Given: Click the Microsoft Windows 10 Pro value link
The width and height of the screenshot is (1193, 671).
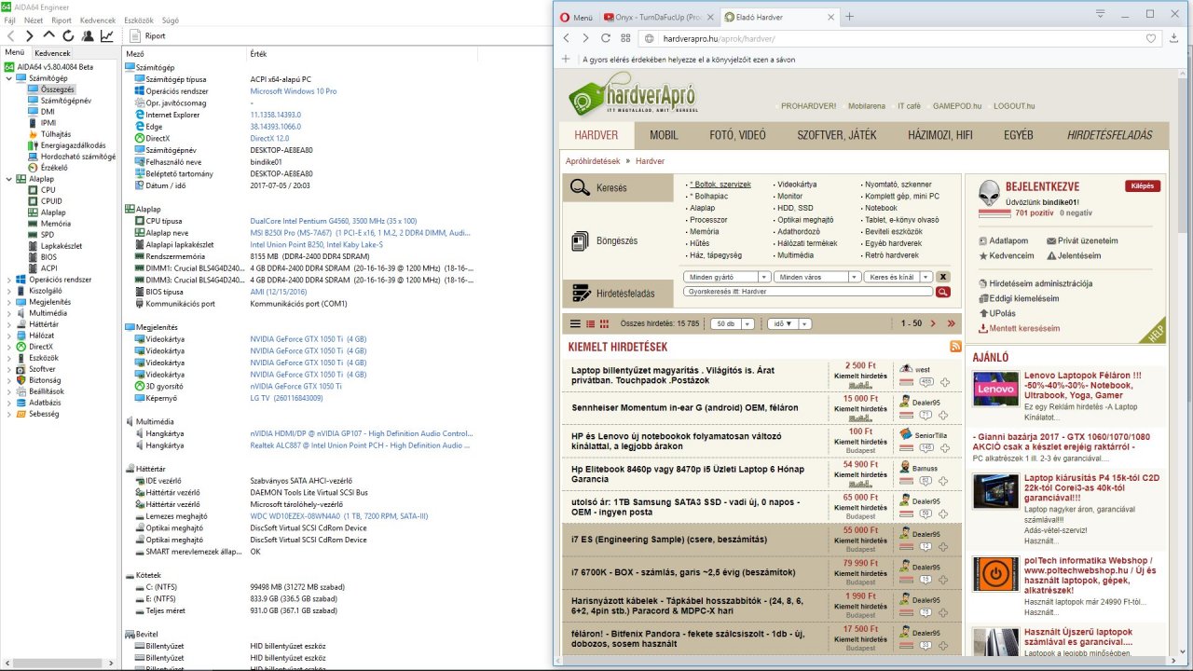Looking at the screenshot, I should click(x=293, y=91).
